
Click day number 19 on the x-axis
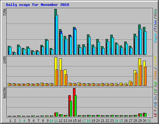point(93,121)
